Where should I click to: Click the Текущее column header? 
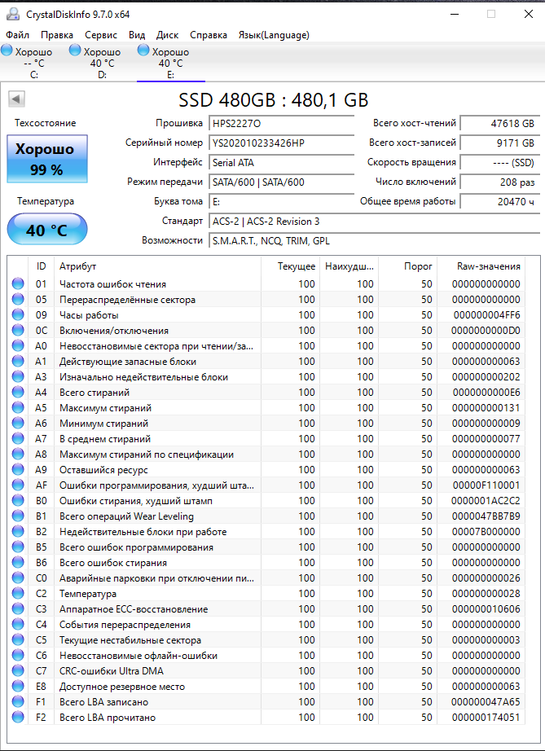tap(291, 266)
